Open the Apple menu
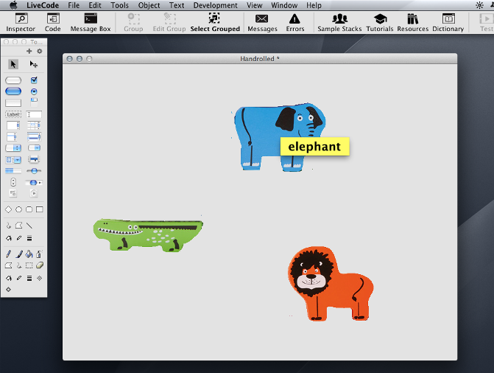 point(13,5)
